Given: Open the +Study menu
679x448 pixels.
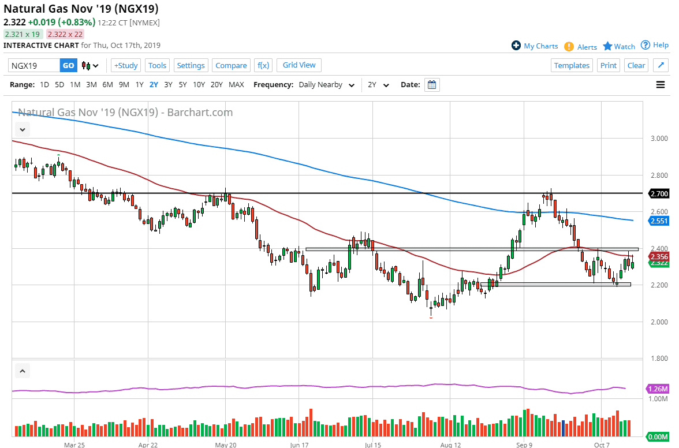Looking at the screenshot, I should tap(125, 65).
